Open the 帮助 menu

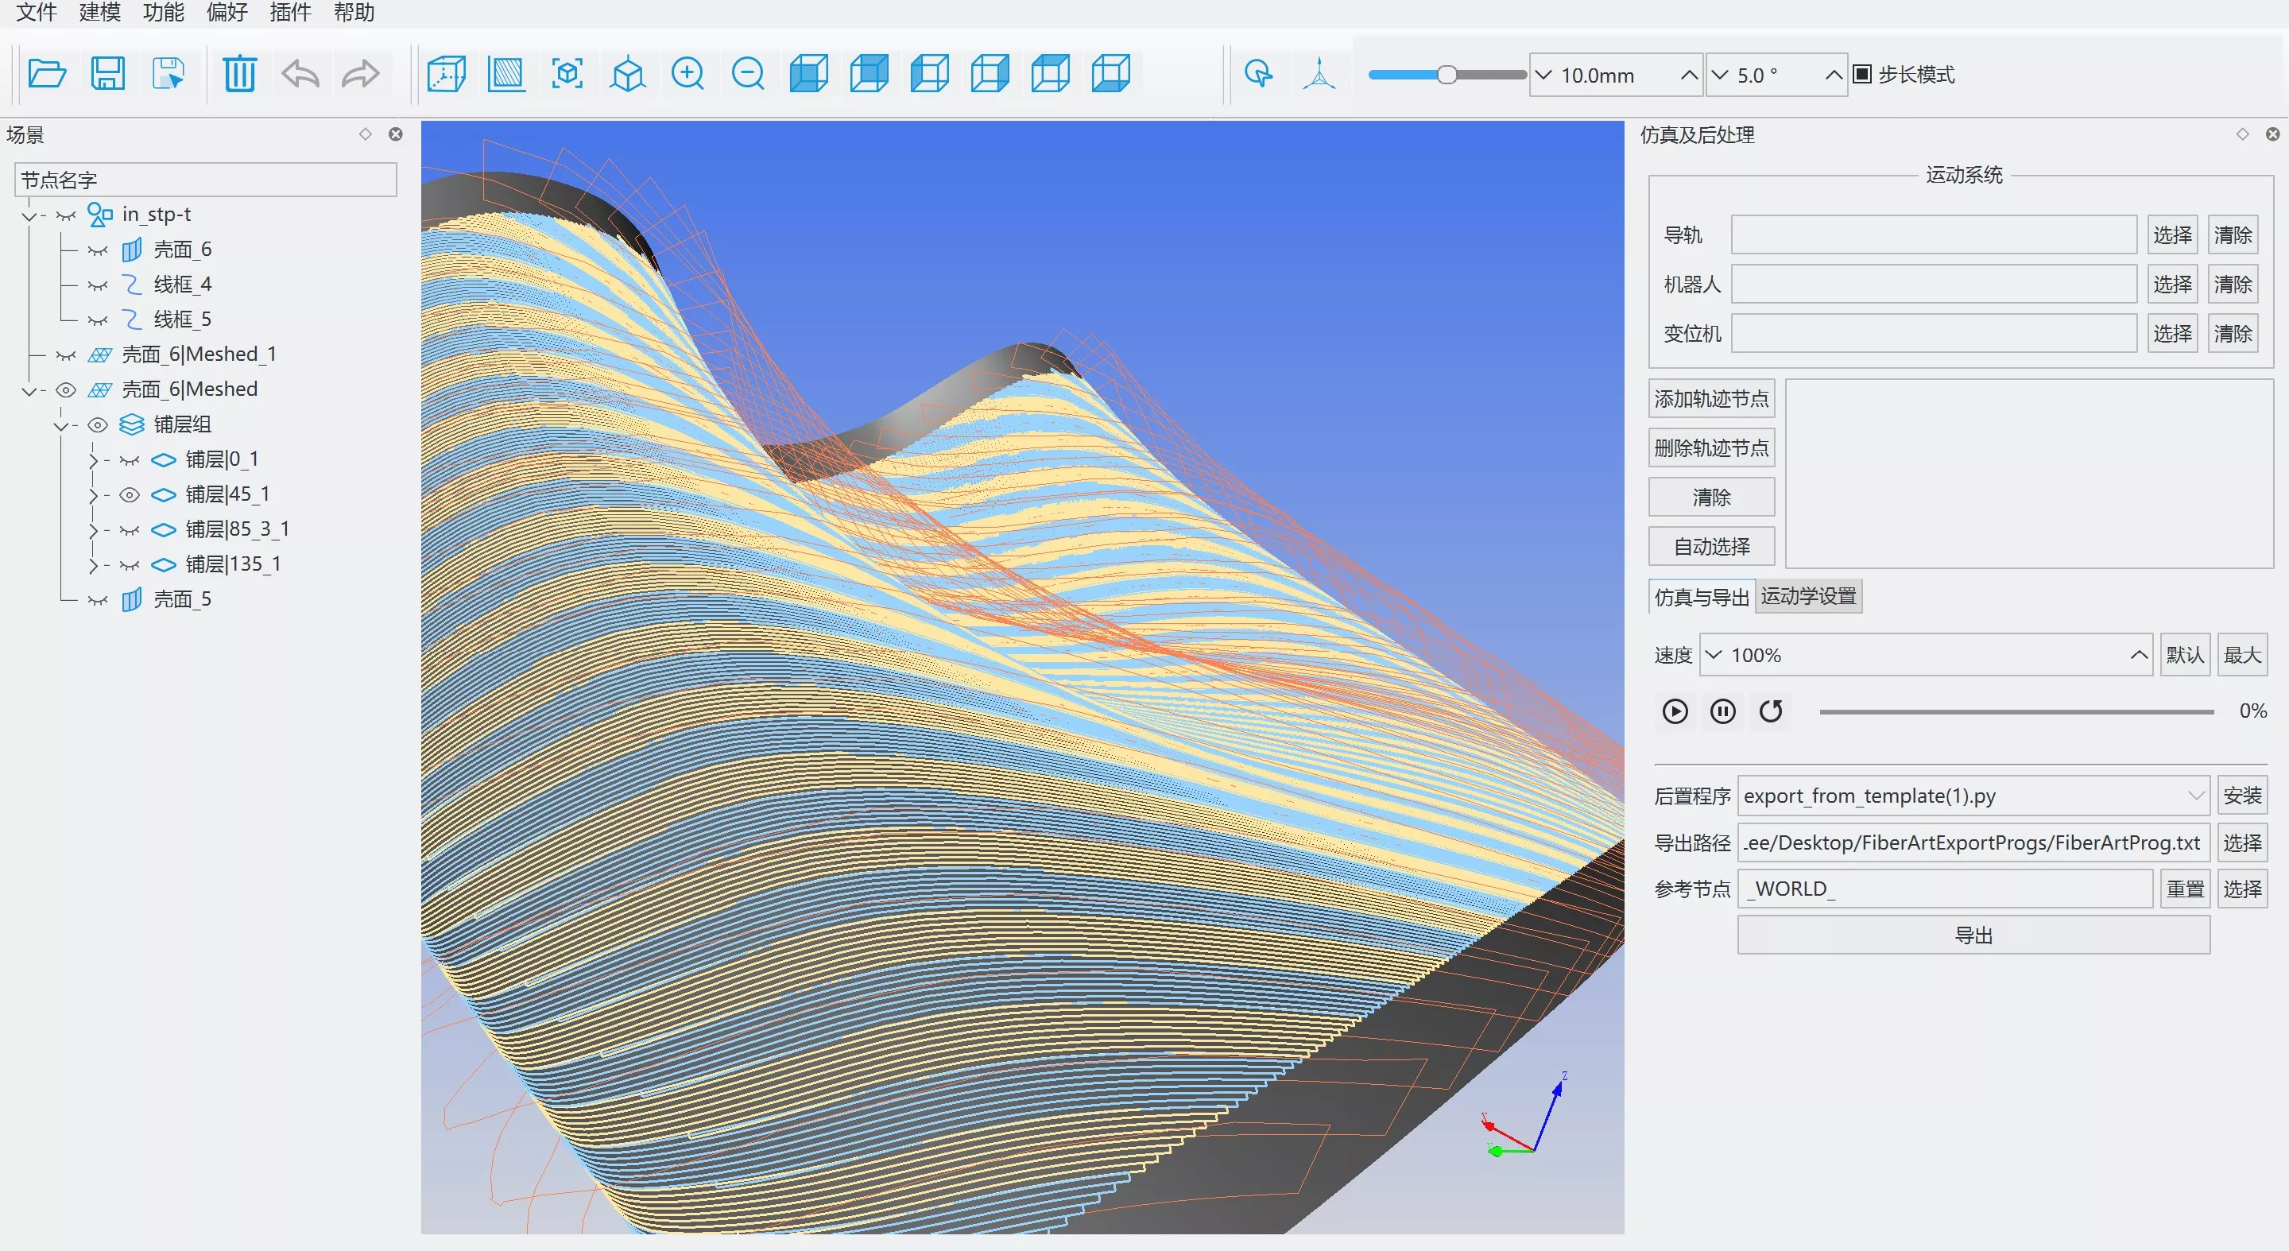point(354,13)
